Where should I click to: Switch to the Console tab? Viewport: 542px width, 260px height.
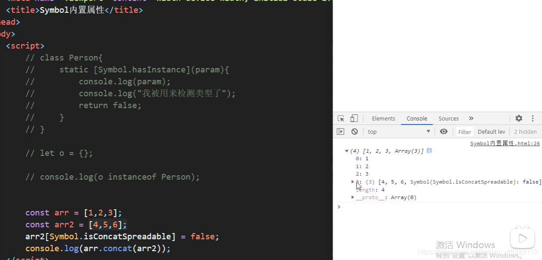(417, 118)
